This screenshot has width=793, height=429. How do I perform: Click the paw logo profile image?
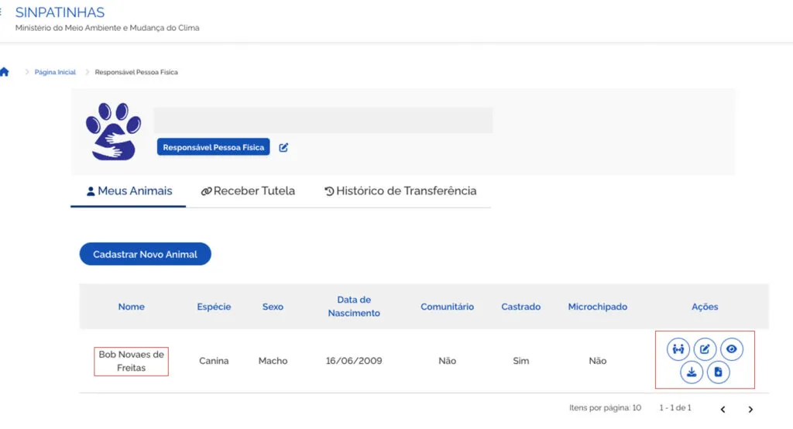(113, 132)
